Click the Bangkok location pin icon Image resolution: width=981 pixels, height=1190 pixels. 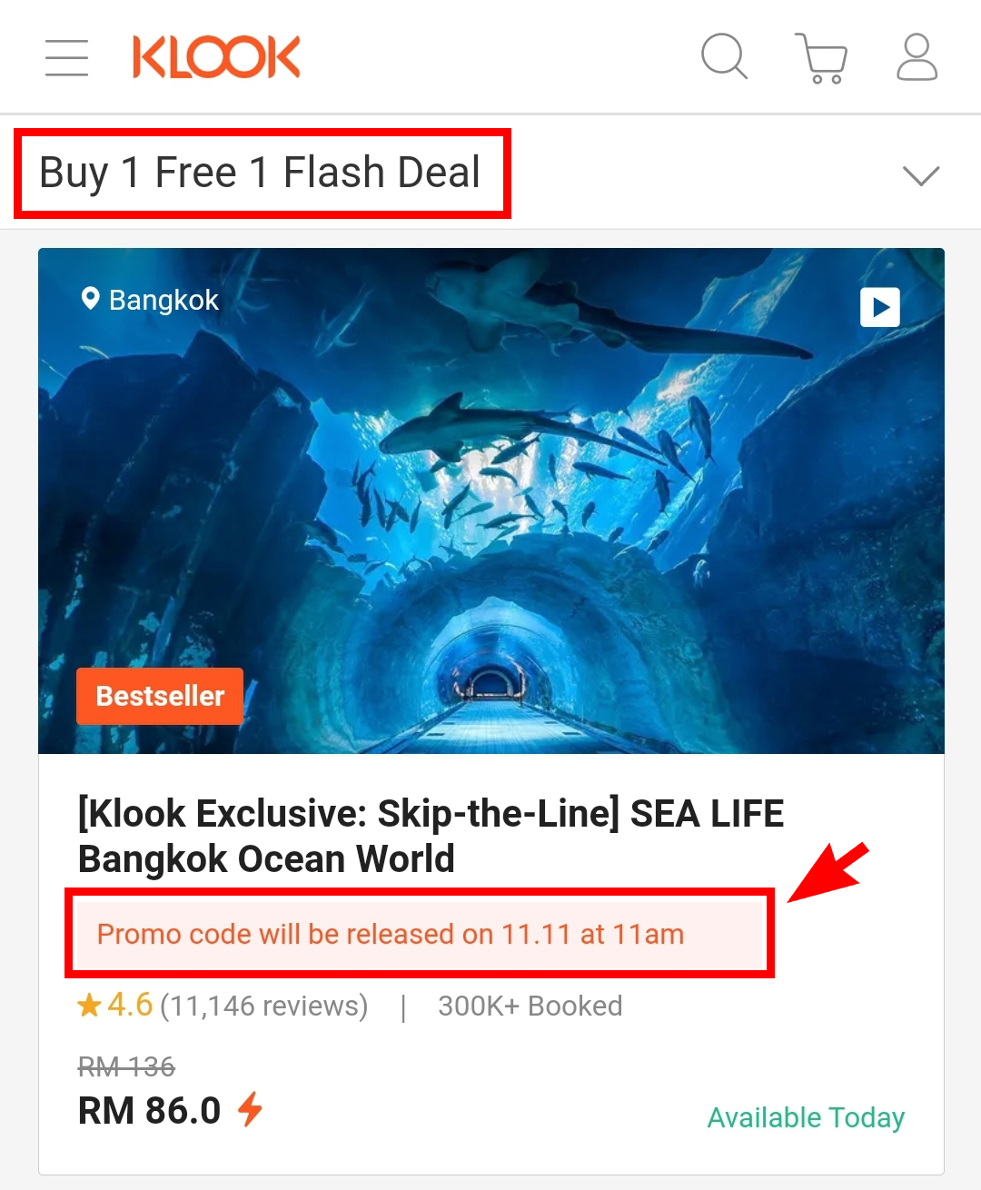point(90,299)
